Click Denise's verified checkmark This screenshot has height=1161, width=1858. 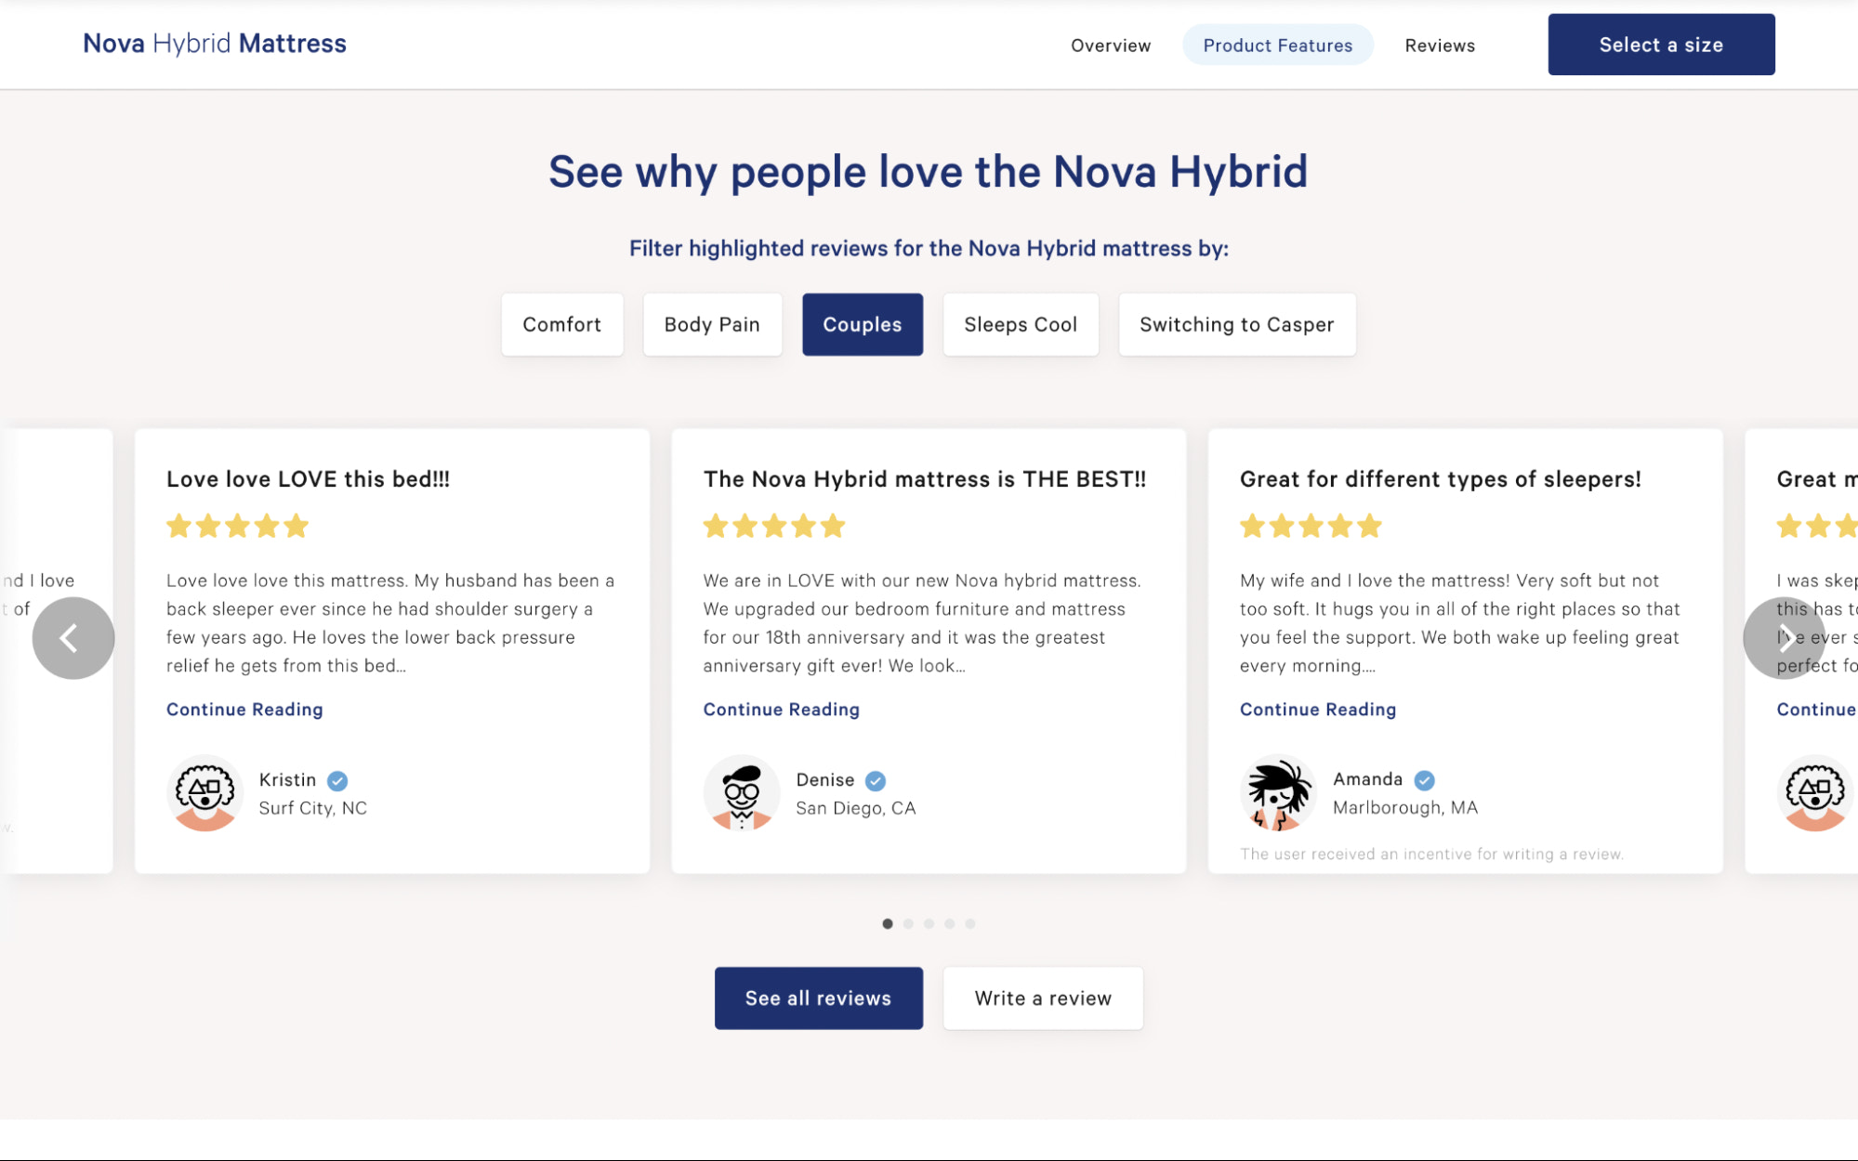[x=875, y=780]
